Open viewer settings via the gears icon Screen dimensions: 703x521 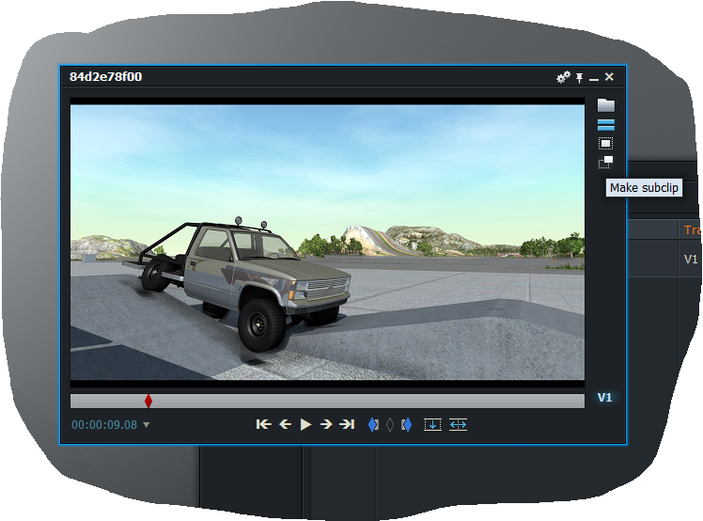(563, 77)
